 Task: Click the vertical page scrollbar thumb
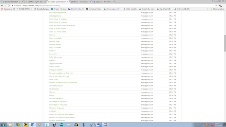click(225, 43)
